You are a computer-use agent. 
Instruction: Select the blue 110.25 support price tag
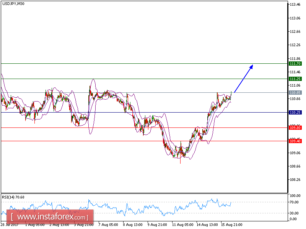pyautogui.click(x=295, y=112)
